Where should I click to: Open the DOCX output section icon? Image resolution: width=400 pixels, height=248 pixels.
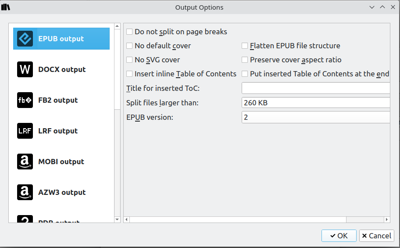[x=25, y=69]
